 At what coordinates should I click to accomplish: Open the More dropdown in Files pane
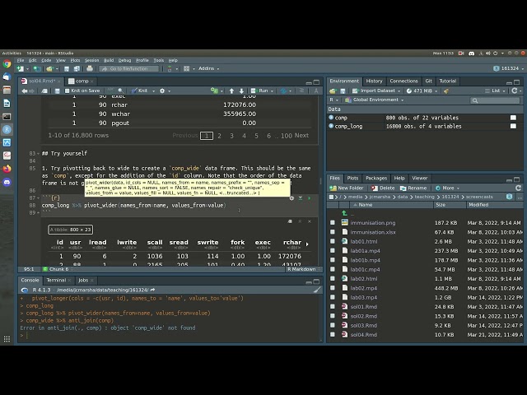447,188
